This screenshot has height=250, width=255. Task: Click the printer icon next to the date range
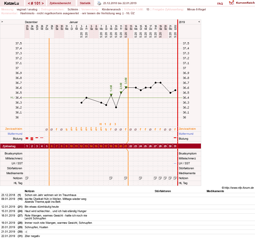(x=99, y=3)
